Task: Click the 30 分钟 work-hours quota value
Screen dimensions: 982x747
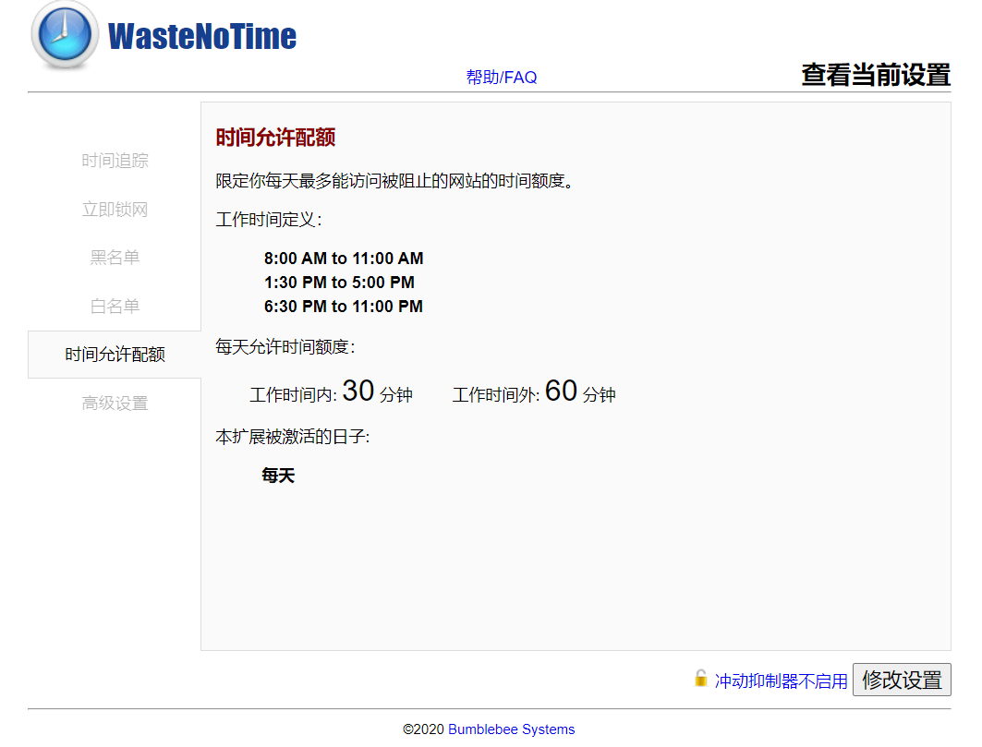Action: click(x=377, y=392)
